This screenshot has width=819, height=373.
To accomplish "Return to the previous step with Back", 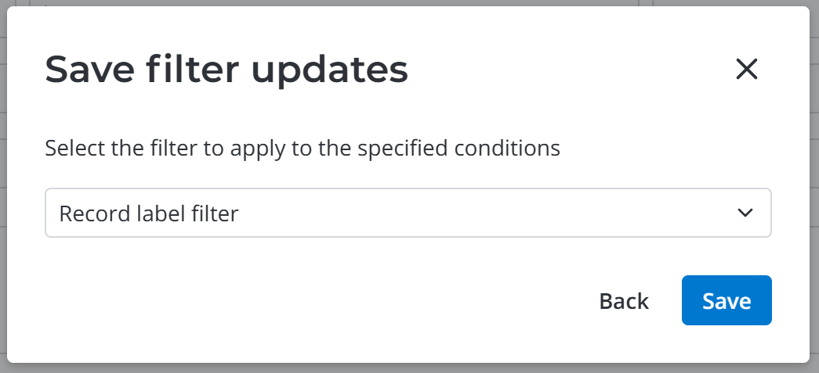I will 623,301.
